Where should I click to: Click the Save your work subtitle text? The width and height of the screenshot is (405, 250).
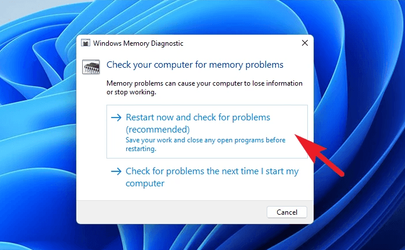[x=205, y=140]
